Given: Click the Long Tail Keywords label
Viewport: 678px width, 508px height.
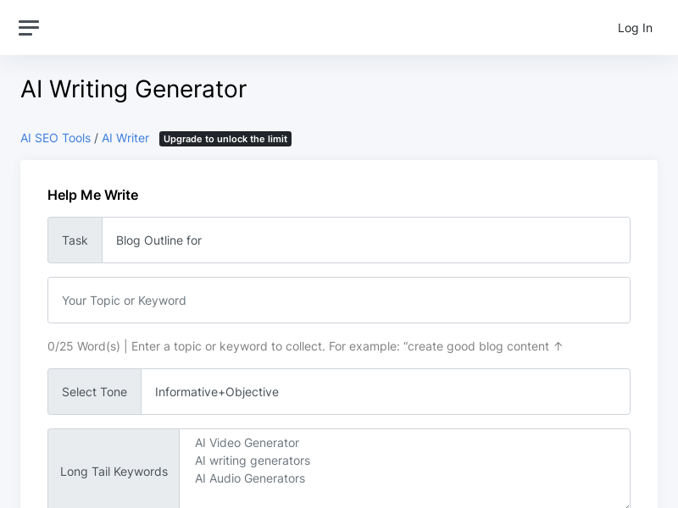Looking at the screenshot, I should pyautogui.click(x=114, y=472).
